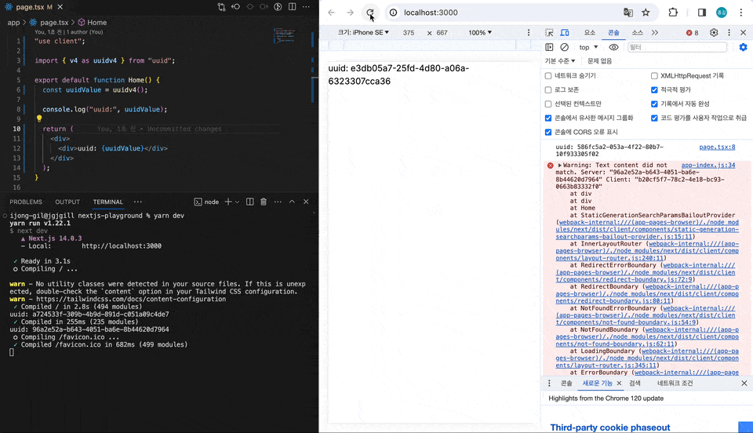753x433 pixels.
Task: Uncheck 적극적 평가 checkbox
Action: coord(654,89)
